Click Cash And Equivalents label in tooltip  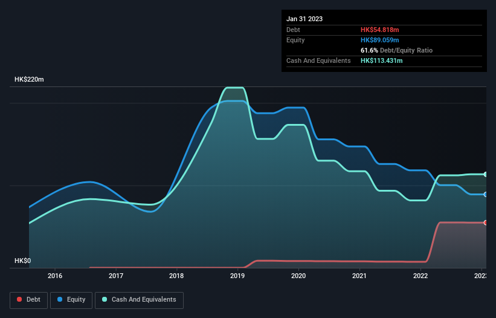point(318,60)
